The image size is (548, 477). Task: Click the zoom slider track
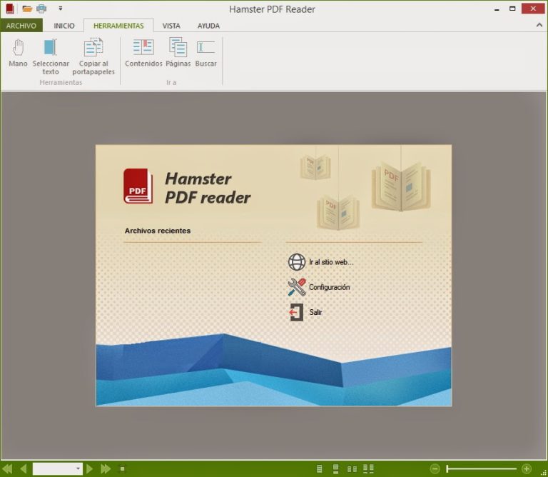(481, 468)
